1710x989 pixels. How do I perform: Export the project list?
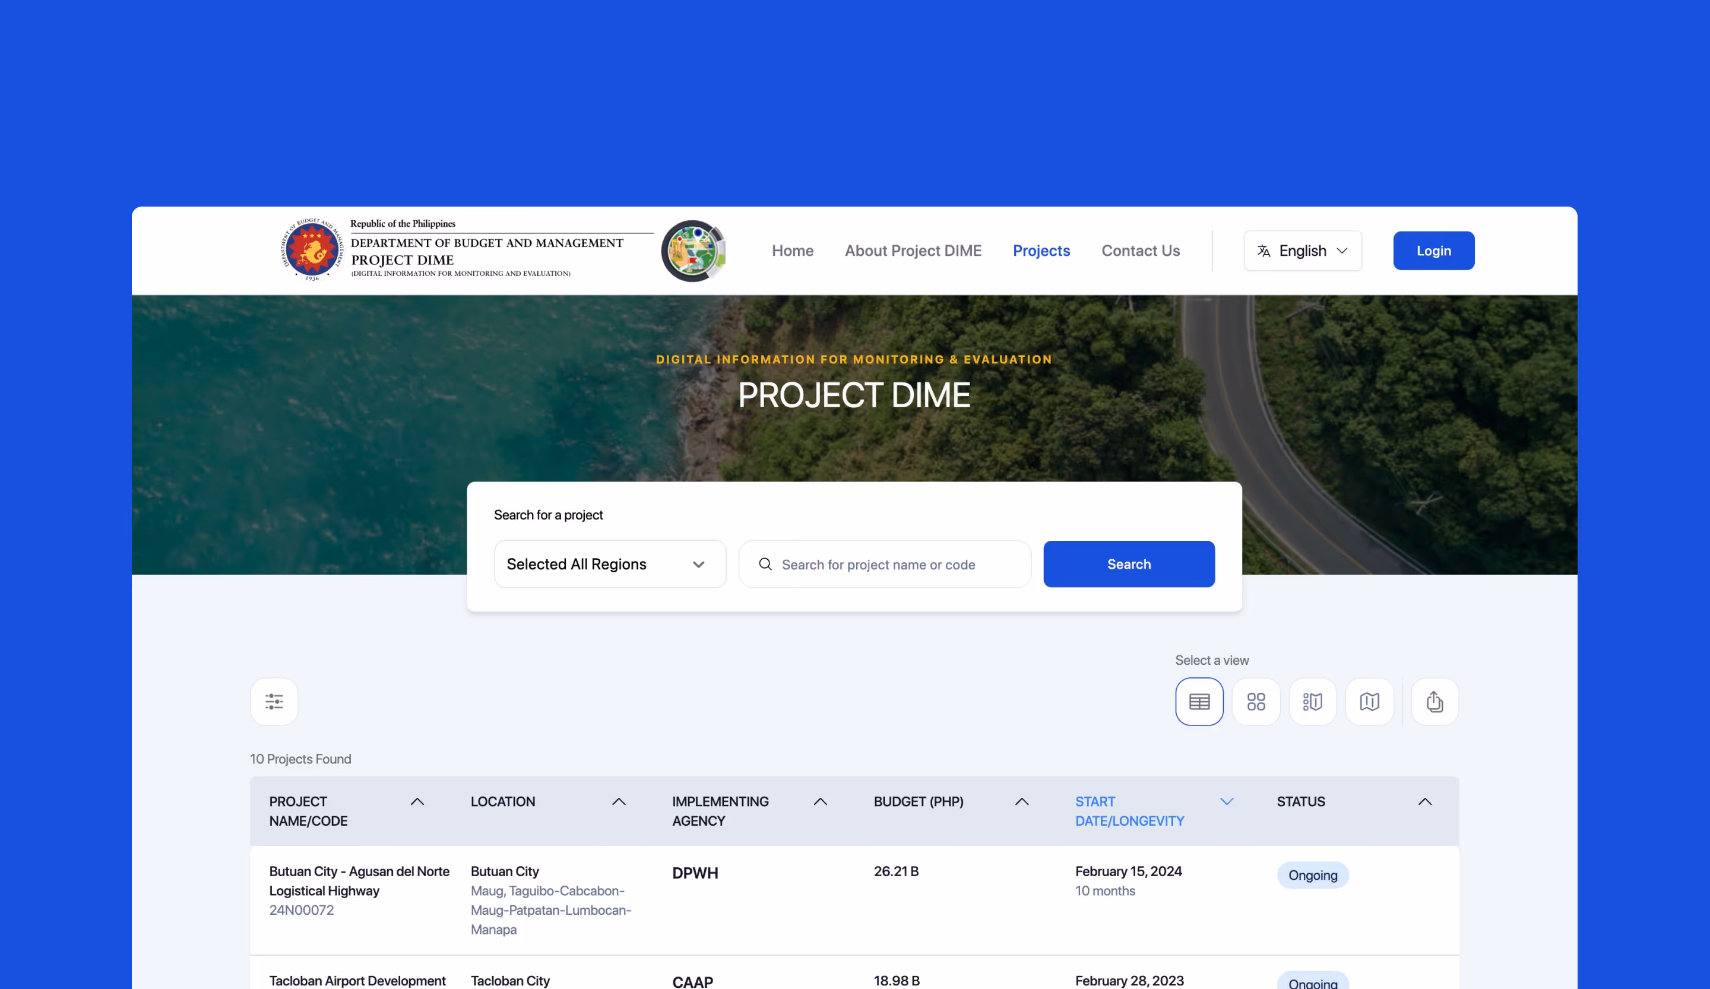click(x=1434, y=702)
